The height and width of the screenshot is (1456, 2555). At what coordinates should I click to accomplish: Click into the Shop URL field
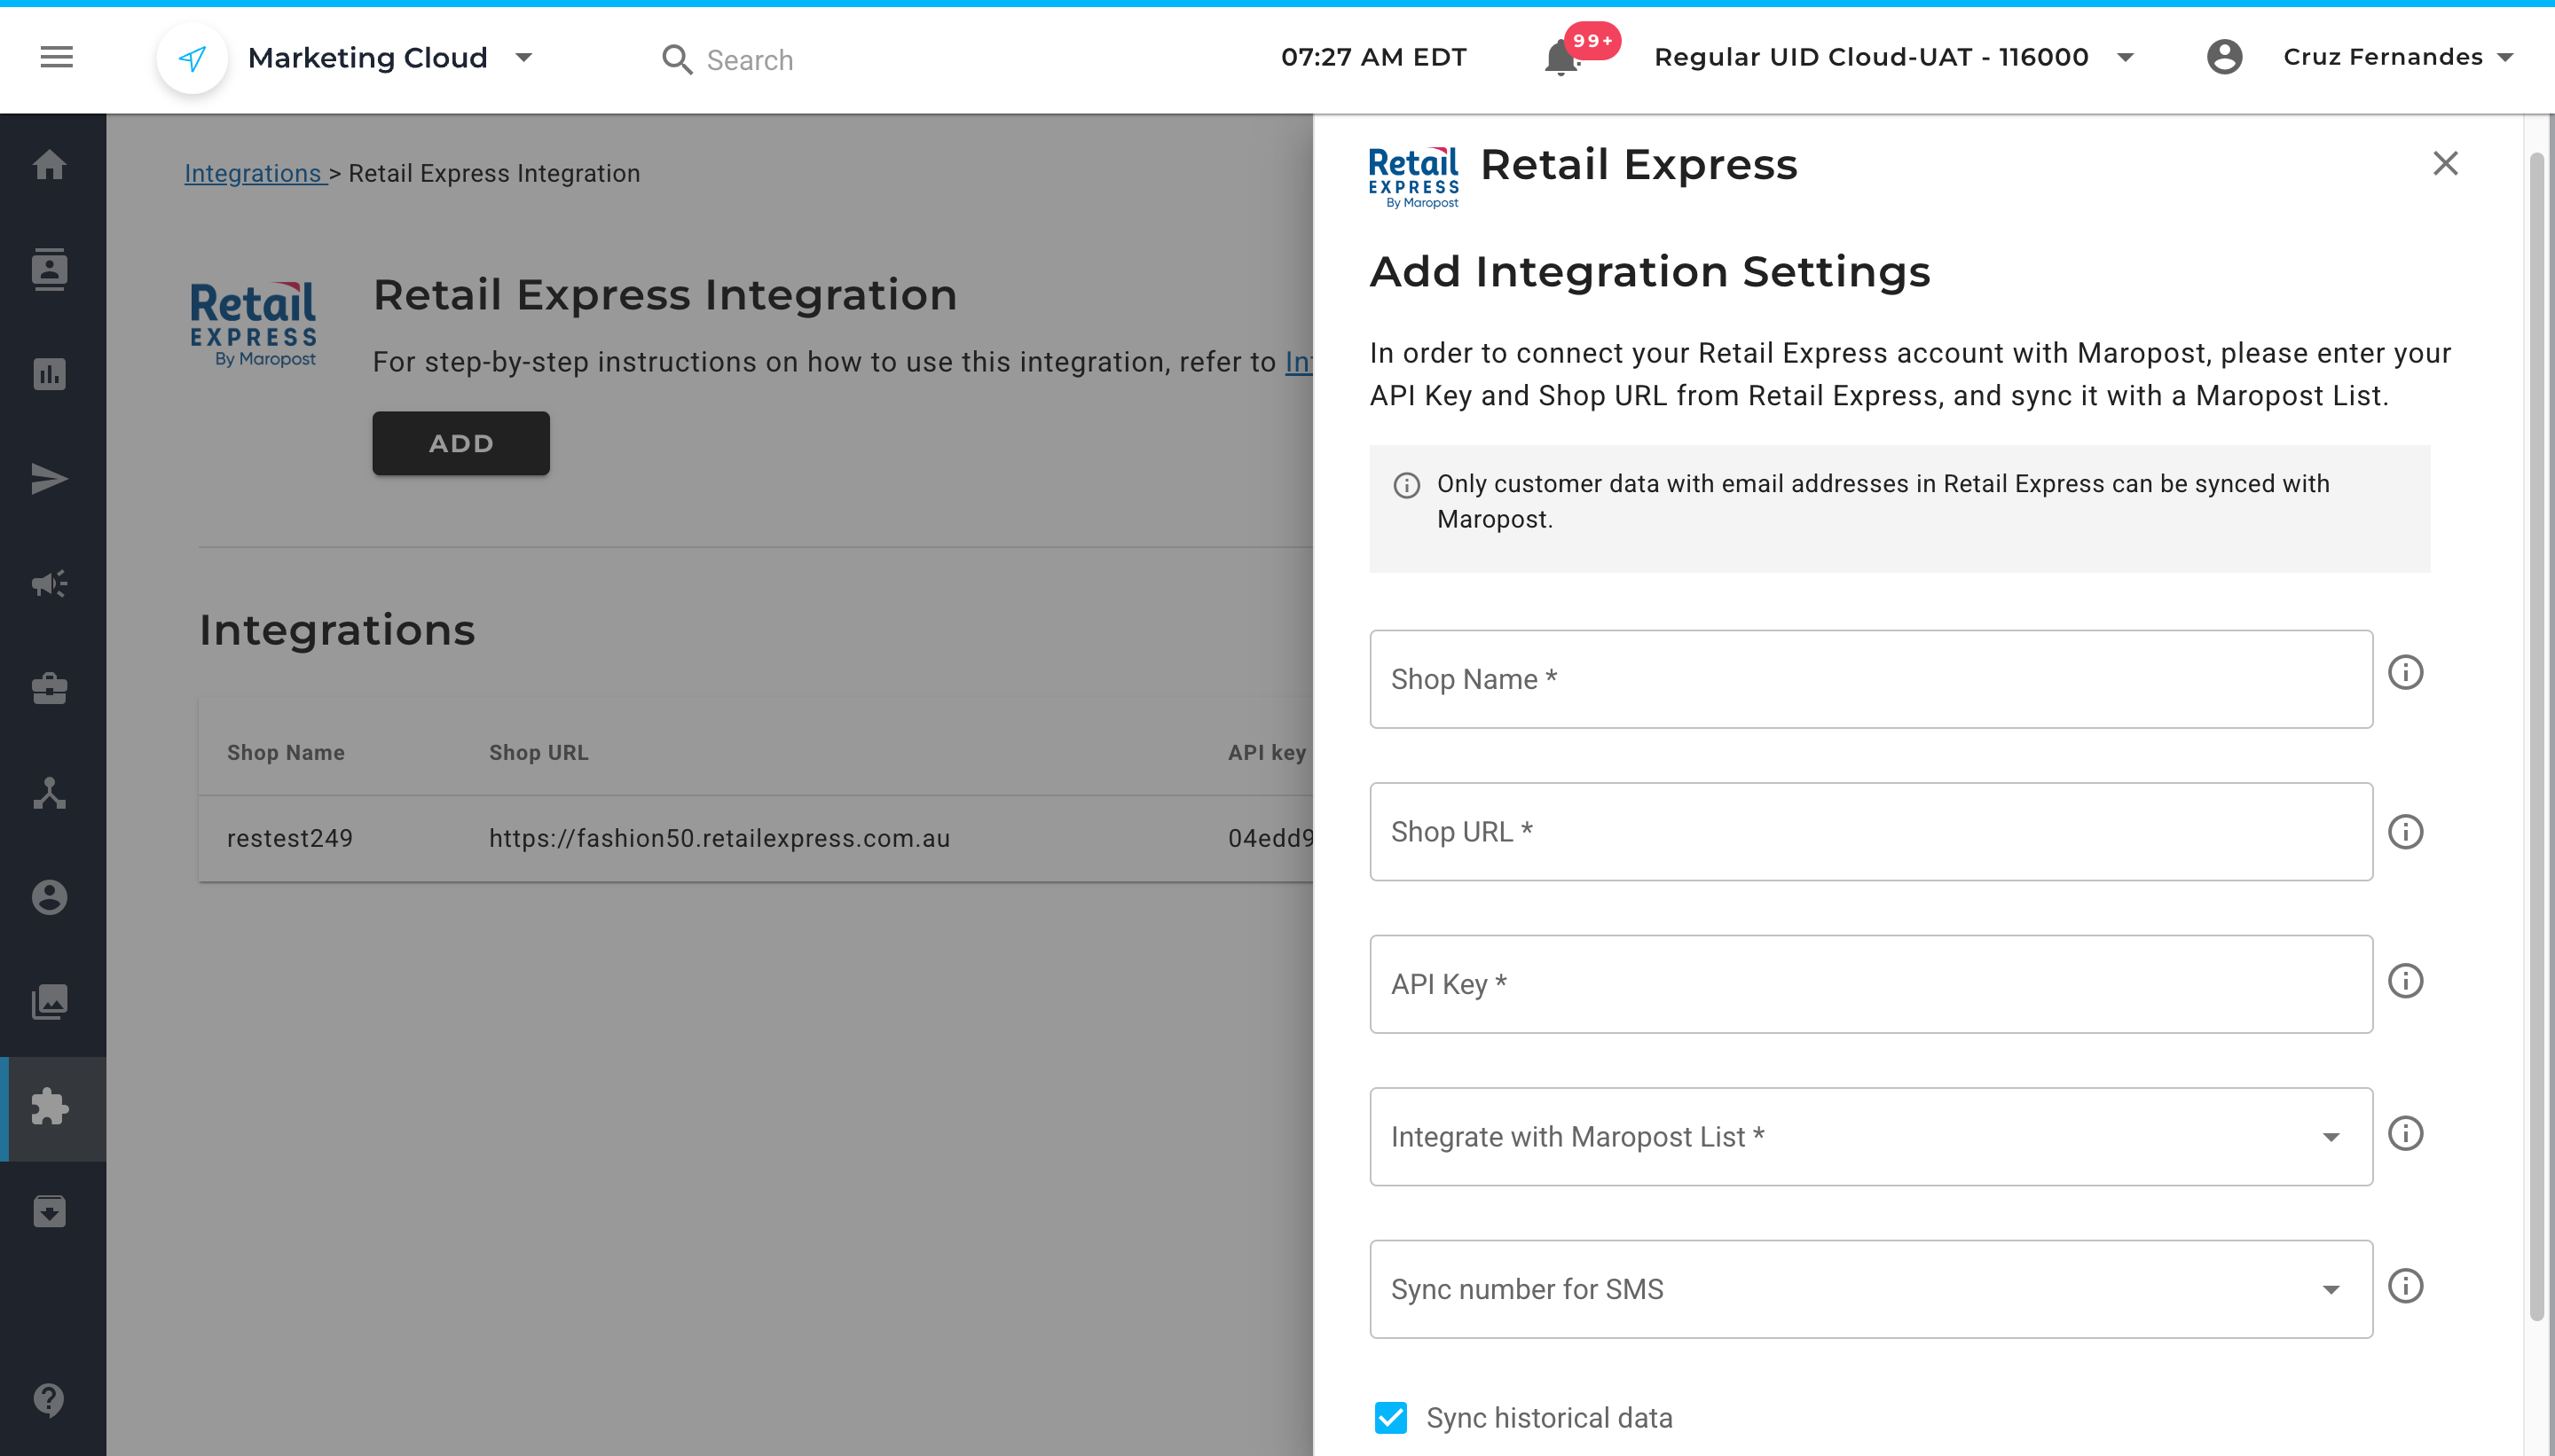tap(1870, 831)
